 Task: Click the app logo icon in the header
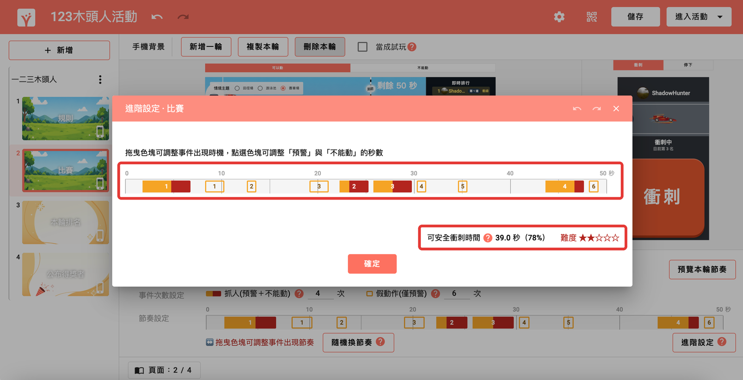click(26, 17)
